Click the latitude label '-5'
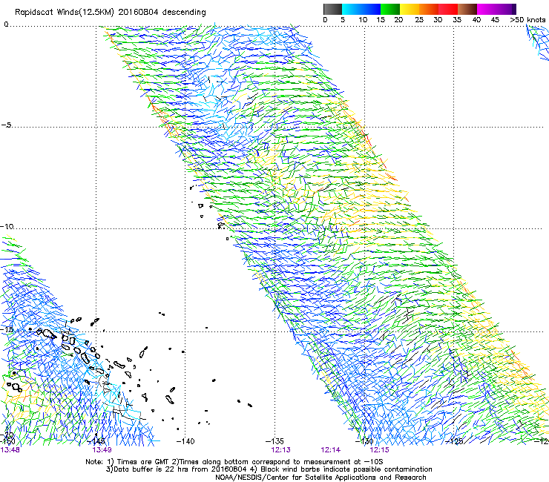The height and width of the screenshot is (482, 549). click(7, 125)
